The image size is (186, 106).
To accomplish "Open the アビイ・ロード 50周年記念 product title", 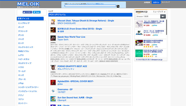I will [x=154, y=32].
